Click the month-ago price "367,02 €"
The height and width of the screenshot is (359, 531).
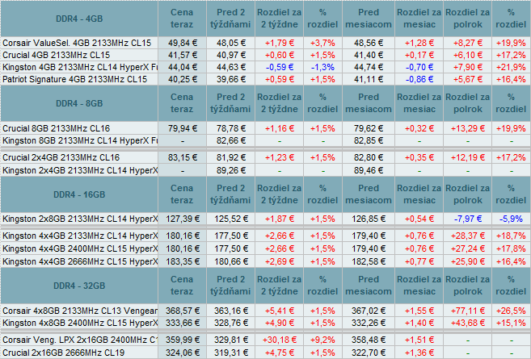369,311
